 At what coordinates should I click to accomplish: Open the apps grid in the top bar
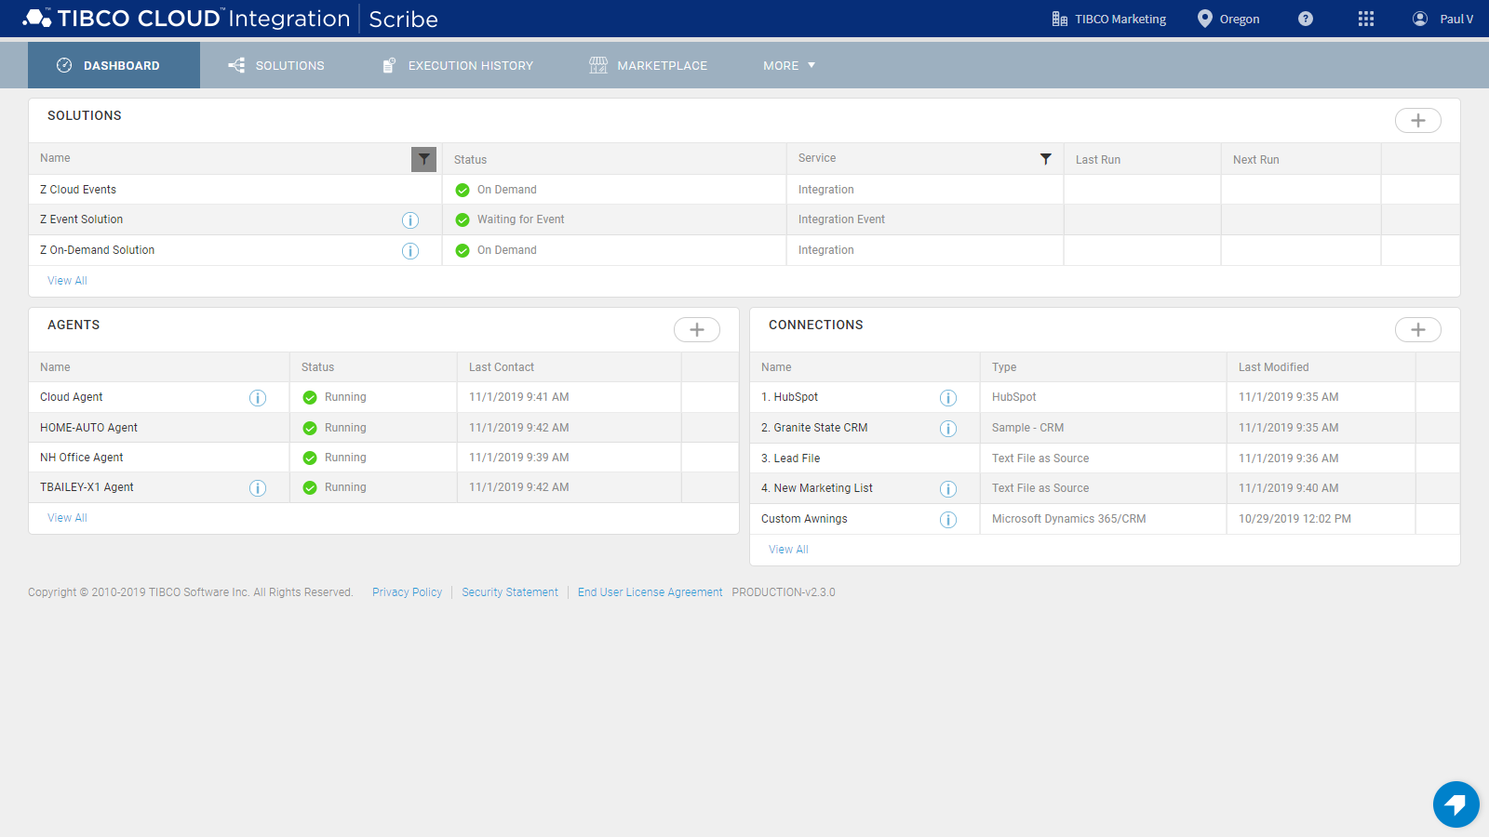point(1365,19)
